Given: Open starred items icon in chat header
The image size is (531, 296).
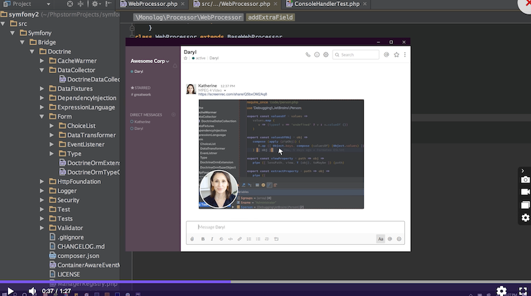Looking at the screenshot, I should click(396, 54).
